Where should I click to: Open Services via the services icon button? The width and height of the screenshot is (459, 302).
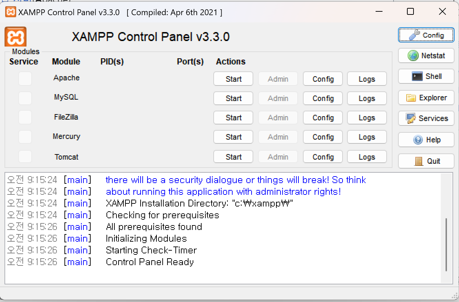click(426, 118)
